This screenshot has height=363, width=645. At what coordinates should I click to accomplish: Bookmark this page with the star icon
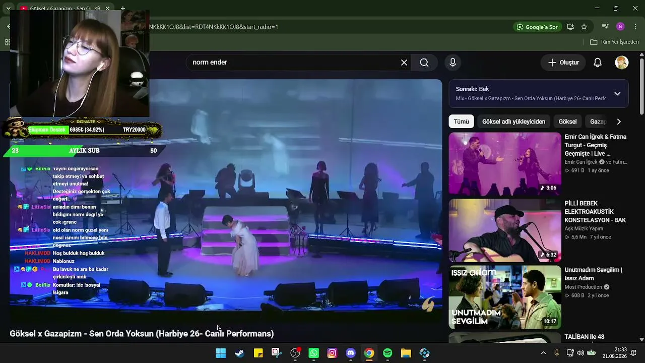pos(584,27)
